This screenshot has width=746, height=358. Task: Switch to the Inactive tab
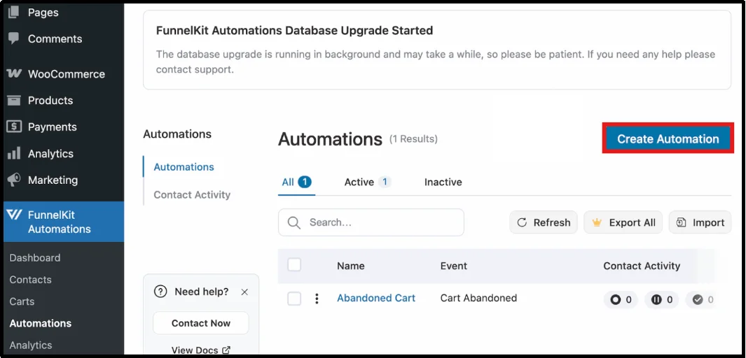pyautogui.click(x=443, y=182)
